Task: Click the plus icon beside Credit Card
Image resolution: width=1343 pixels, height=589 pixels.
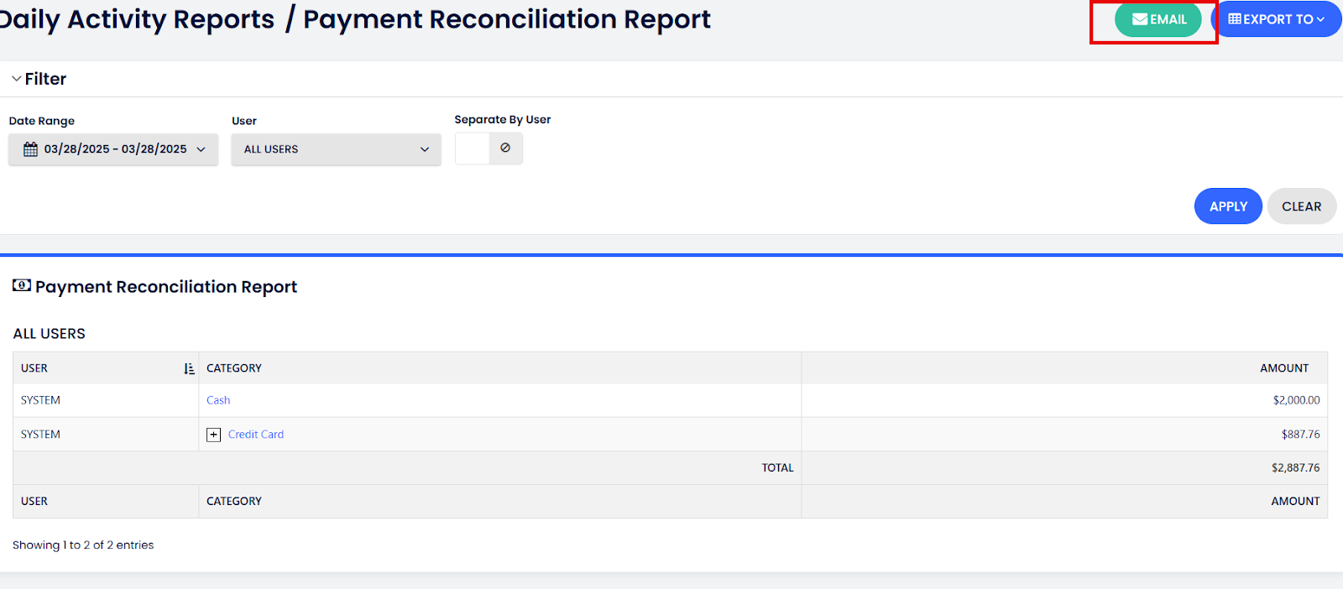Action: pyautogui.click(x=214, y=435)
